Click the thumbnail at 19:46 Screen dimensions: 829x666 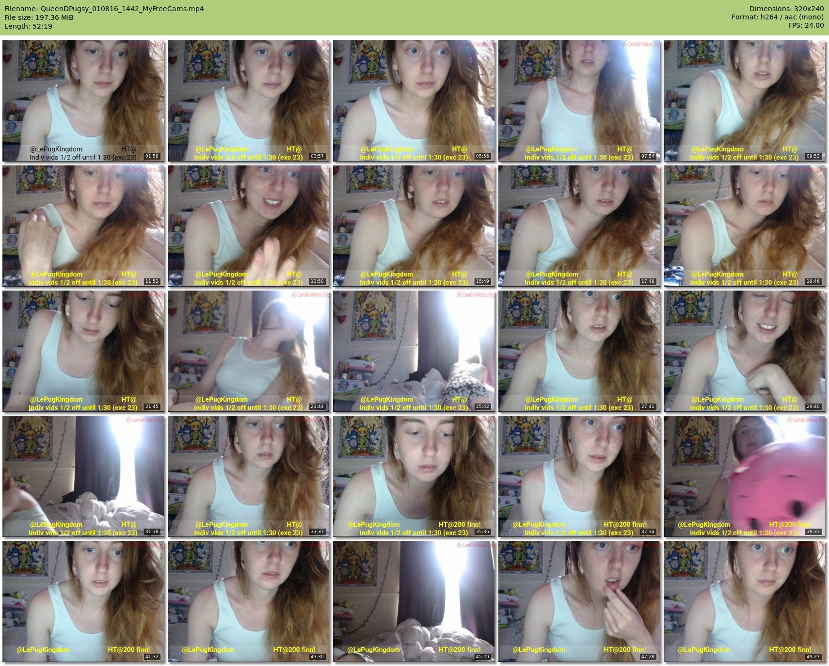pyautogui.click(x=745, y=226)
